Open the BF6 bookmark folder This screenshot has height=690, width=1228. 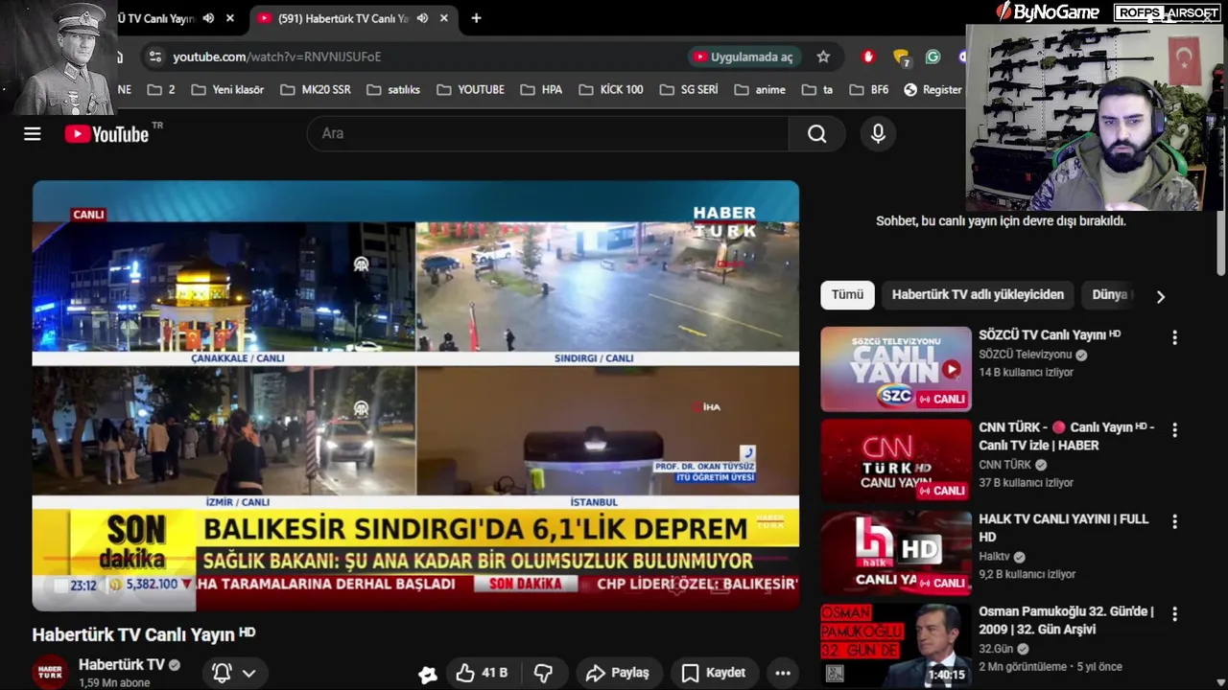(868, 89)
